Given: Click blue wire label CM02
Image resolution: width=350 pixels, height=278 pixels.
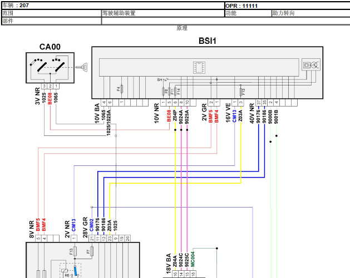Looking at the screenshot, I should tap(91, 225).
